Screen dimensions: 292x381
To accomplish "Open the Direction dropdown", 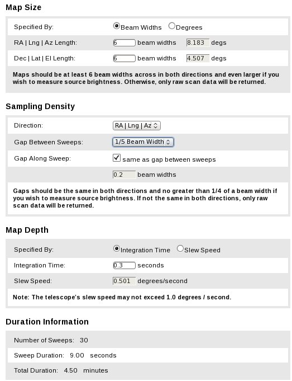I will (x=137, y=126).
